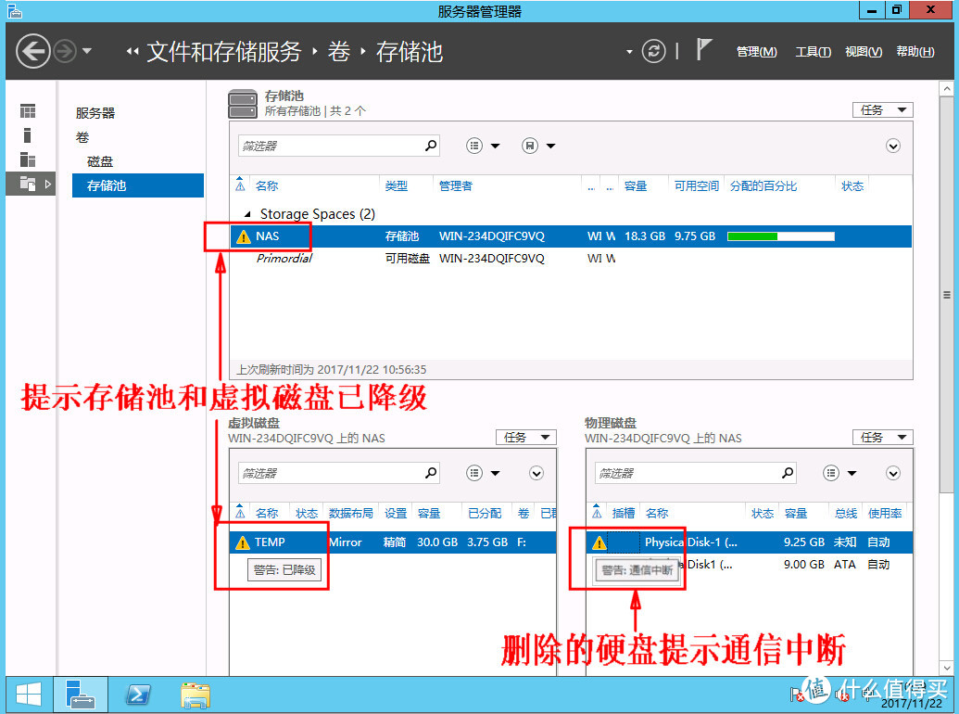Select the Primordial pool row
Screen dimensions: 959x714
(x=571, y=258)
